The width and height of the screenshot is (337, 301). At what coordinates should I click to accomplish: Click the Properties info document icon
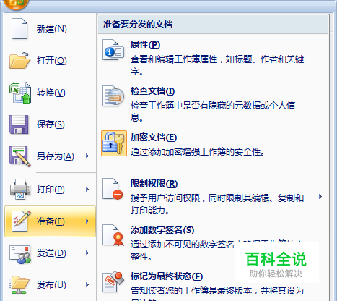(113, 50)
